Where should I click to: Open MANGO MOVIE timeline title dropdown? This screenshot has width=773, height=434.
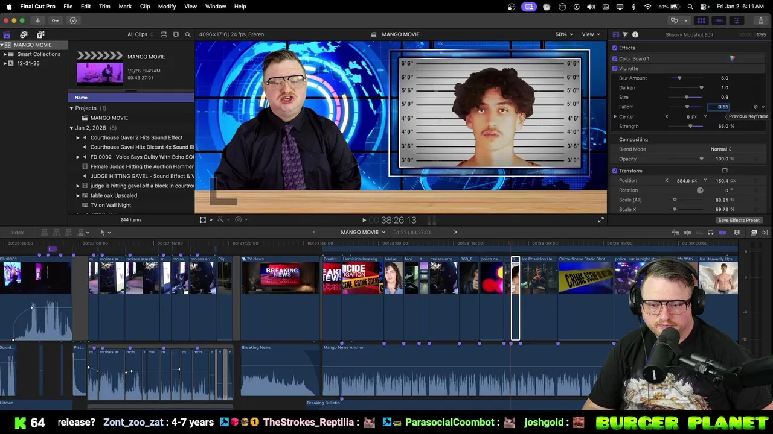click(x=363, y=232)
